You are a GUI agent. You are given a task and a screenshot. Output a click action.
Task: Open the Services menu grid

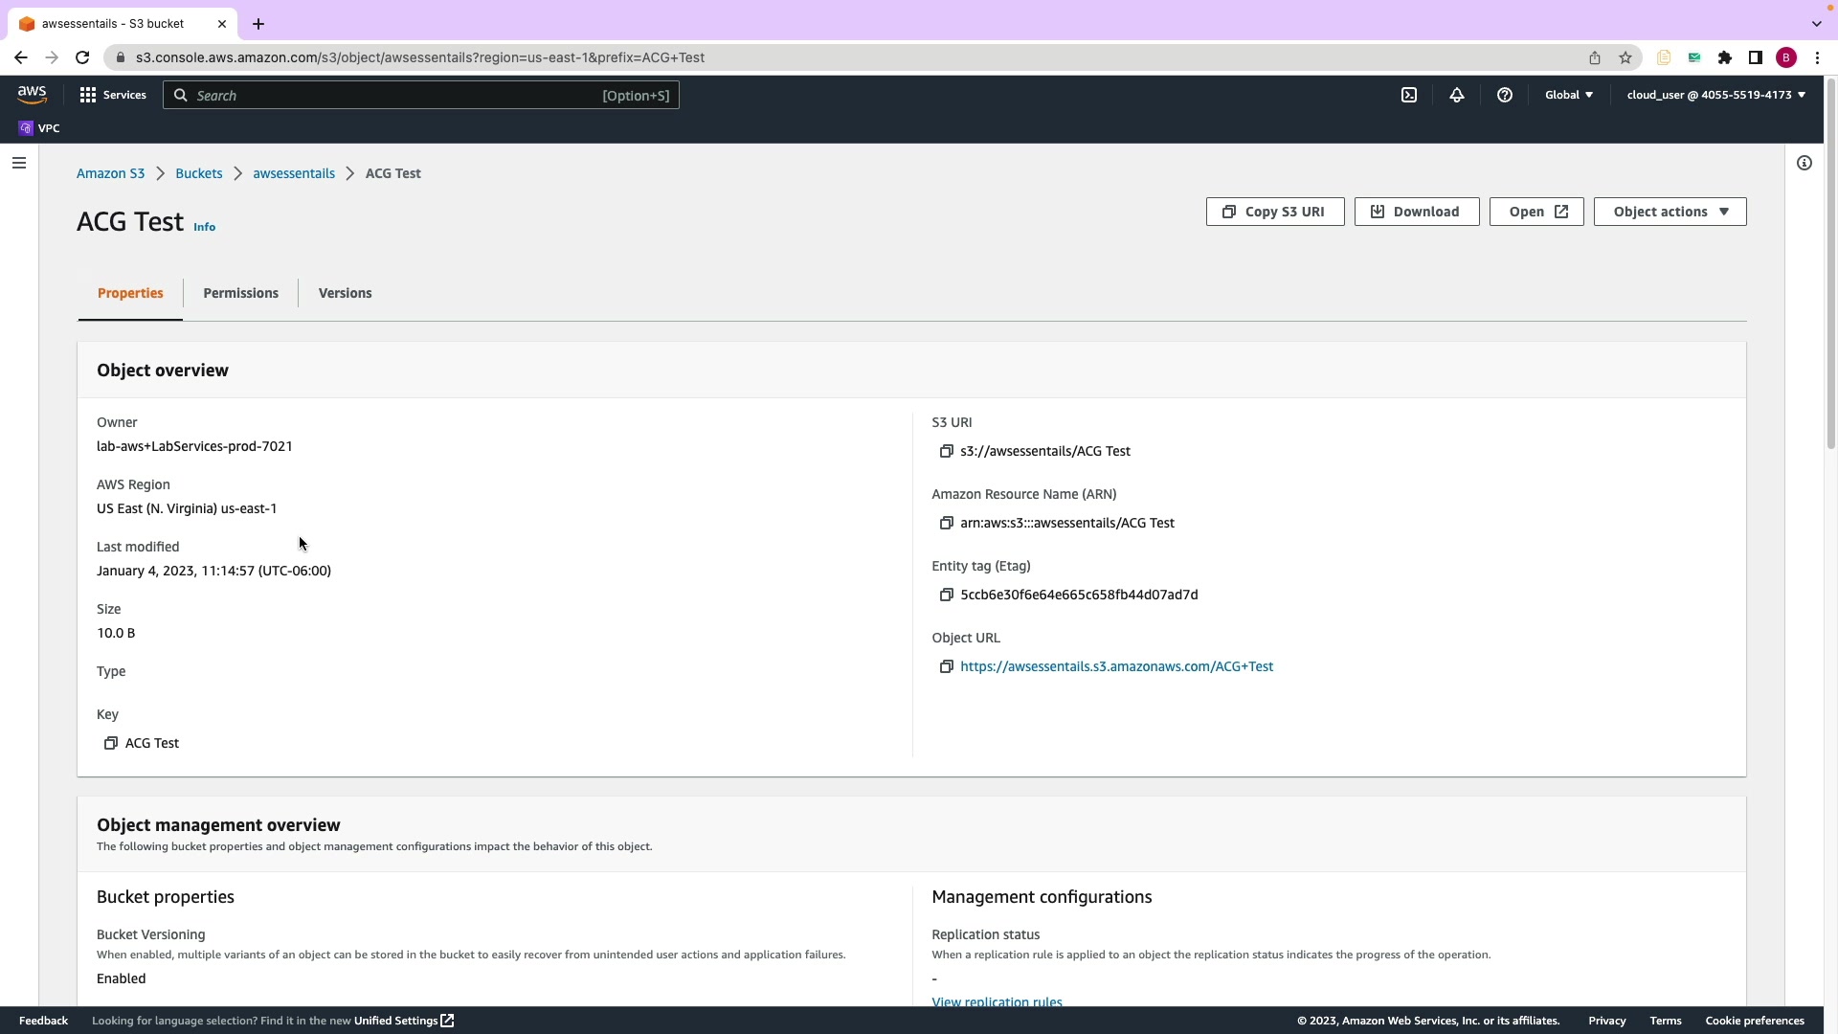click(x=113, y=95)
